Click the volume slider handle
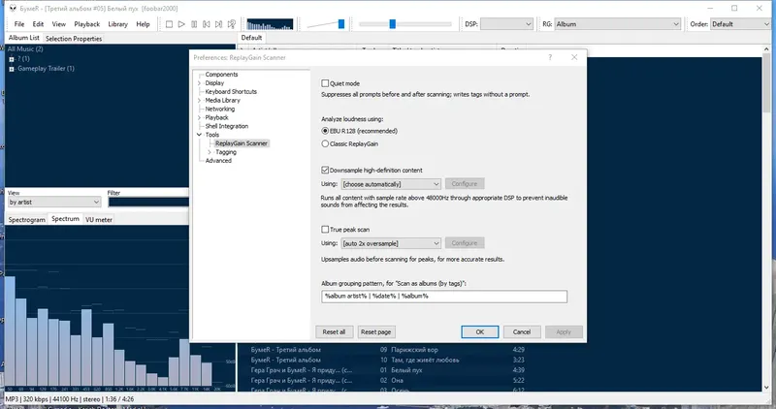This screenshot has height=409, width=776. [x=341, y=23]
